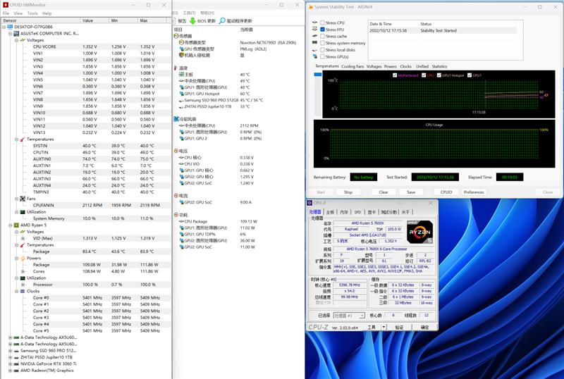This screenshot has width=564, height=379.
Task: Enable the Stress GPU(s) checkbox
Action: click(x=322, y=56)
